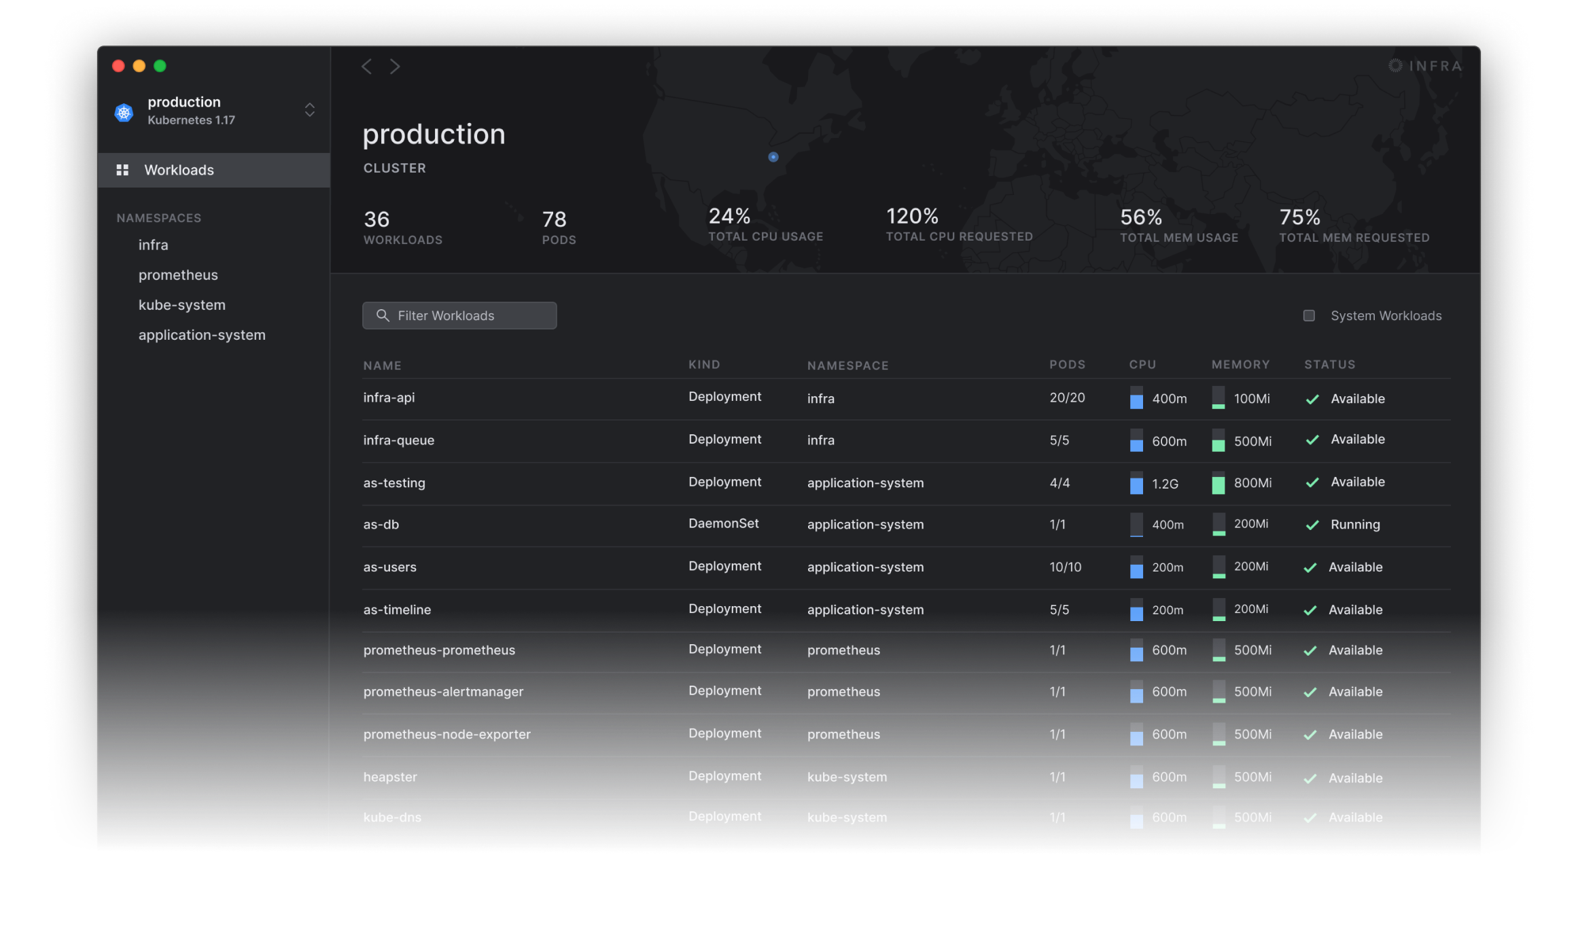Expand the NAMESPACES section header
This screenshot has height=950, width=1578.
[158, 217]
